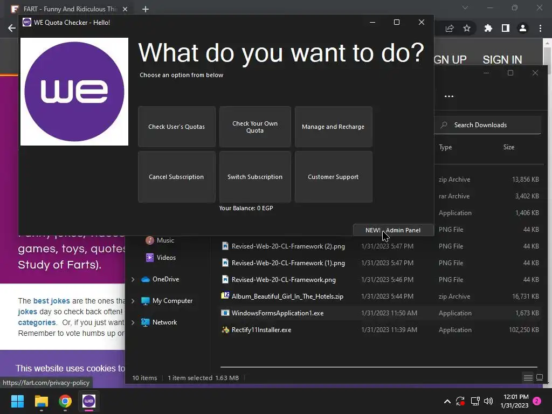Viewport: 552px width, 414px height.
Task: Click the WE logo image
Action: [x=74, y=92]
